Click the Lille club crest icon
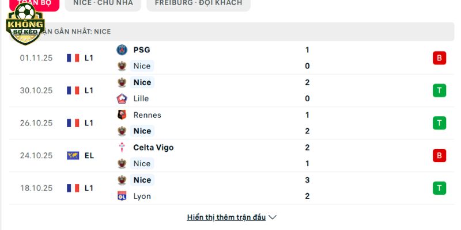 pos(122,98)
